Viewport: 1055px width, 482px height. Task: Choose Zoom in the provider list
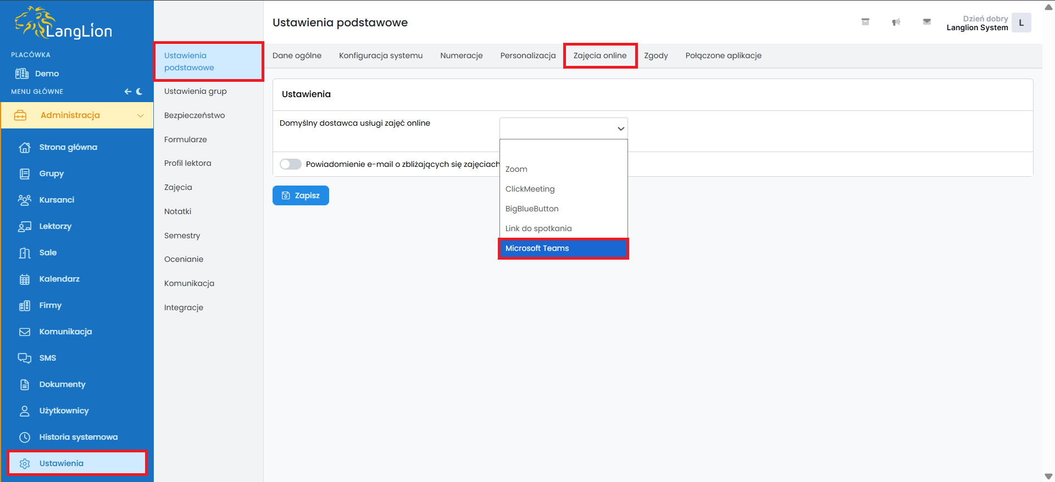pyautogui.click(x=517, y=169)
